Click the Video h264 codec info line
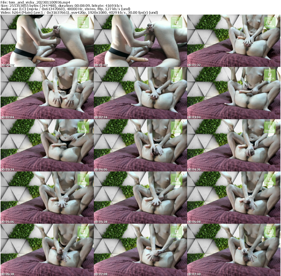 tap(79, 12)
